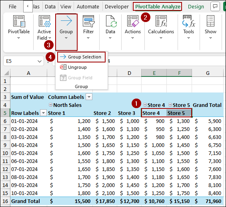Select row 16 header
Image resolution: width=226 pixels, height=207 pixels.
5,201
